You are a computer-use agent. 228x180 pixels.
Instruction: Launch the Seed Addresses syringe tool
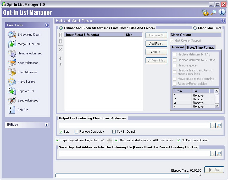(12, 100)
